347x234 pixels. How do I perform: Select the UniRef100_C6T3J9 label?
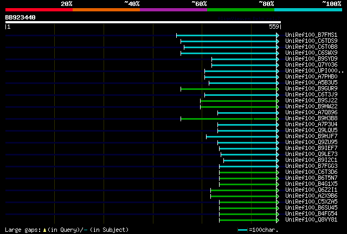311,94
